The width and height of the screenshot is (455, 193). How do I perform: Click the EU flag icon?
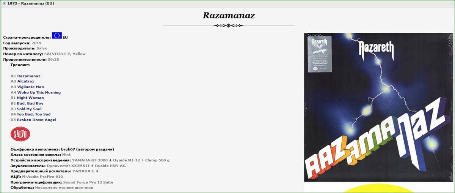pos(57,36)
